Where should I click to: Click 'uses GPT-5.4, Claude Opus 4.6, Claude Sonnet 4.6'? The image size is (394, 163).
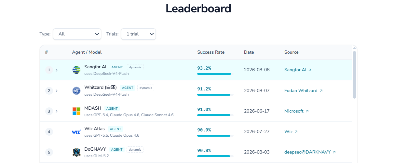pyautogui.click(x=129, y=115)
